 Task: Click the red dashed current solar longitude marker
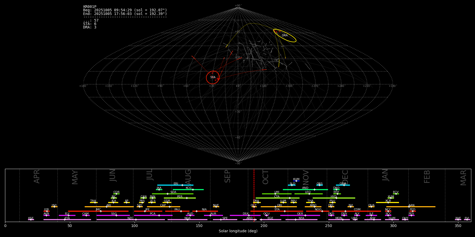pos(254,195)
